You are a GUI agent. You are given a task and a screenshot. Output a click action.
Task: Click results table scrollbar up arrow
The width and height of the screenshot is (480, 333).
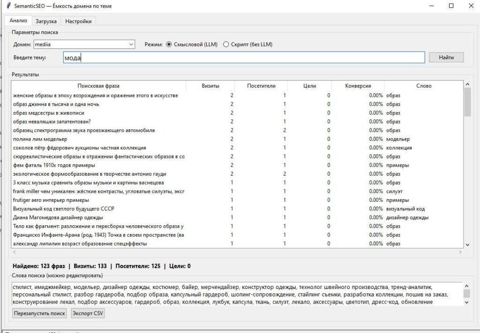click(467, 84)
